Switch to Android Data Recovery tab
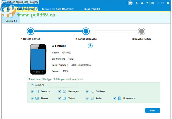 pyautogui.click(x=21, y=9)
